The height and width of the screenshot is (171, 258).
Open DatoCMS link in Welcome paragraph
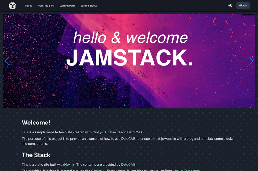tap(134, 132)
